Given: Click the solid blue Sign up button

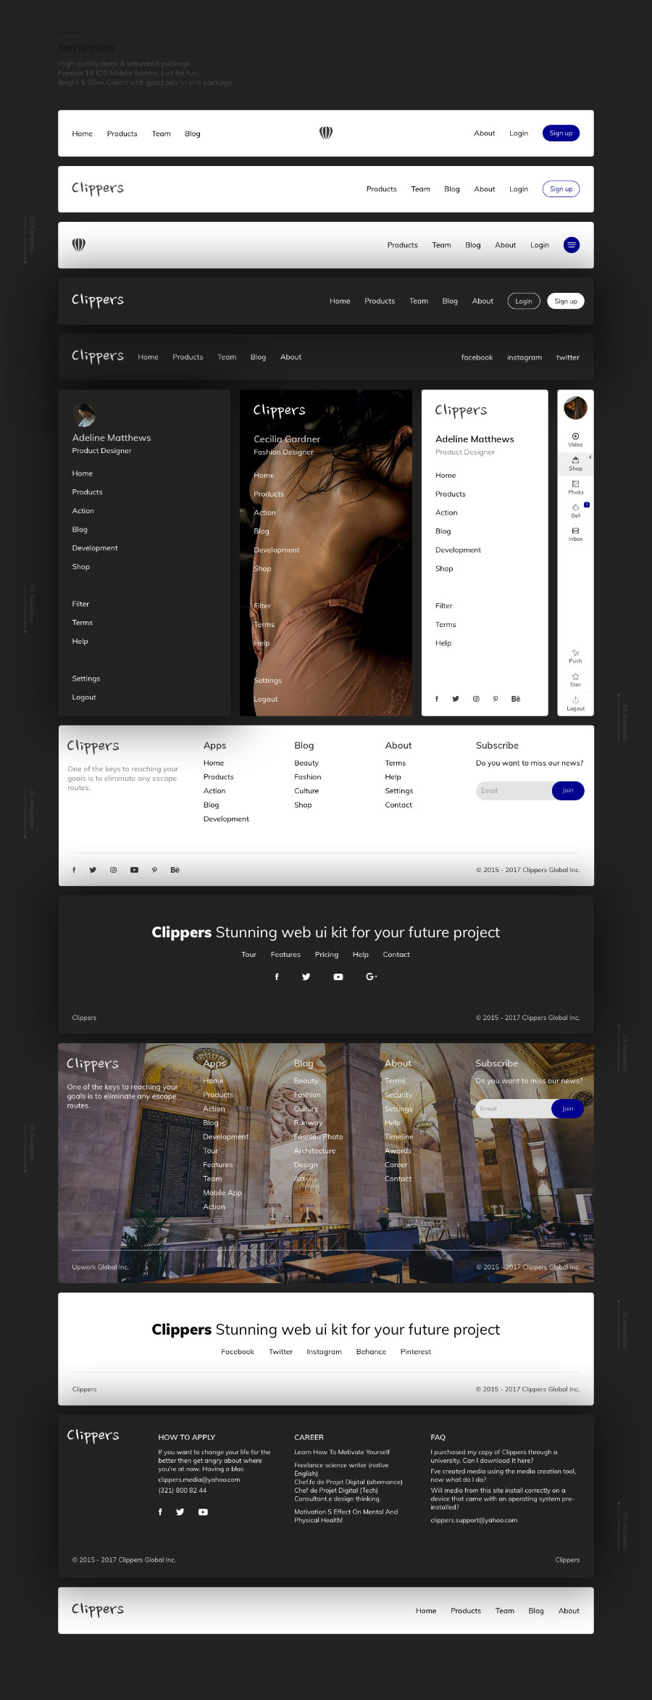Looking at the screenshot, I should point(561,133).
